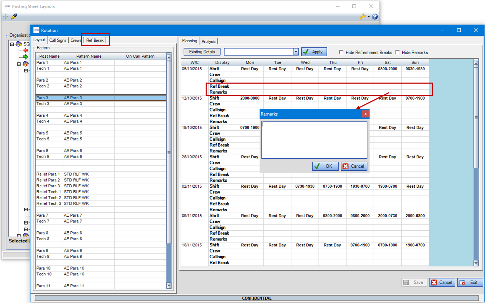This screenshot has width=485, height=303.
Task: Close the Remarks popup with red X
Action: 365,114
